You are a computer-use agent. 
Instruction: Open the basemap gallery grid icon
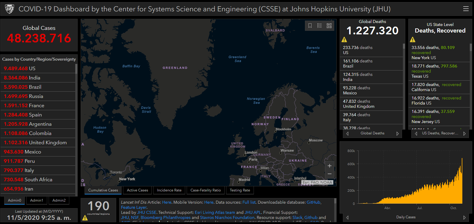tap(329, 26)
